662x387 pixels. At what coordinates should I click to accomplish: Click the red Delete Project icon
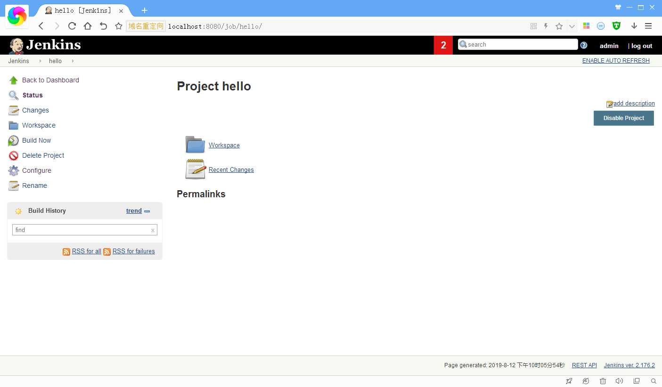pos(14,155)
